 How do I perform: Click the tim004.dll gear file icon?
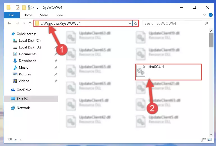click(x=140, y=71)
